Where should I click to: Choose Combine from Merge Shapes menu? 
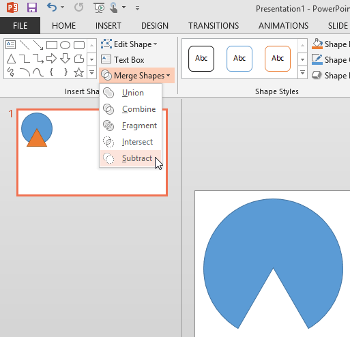pyautogui.click(x=131, y=109)
